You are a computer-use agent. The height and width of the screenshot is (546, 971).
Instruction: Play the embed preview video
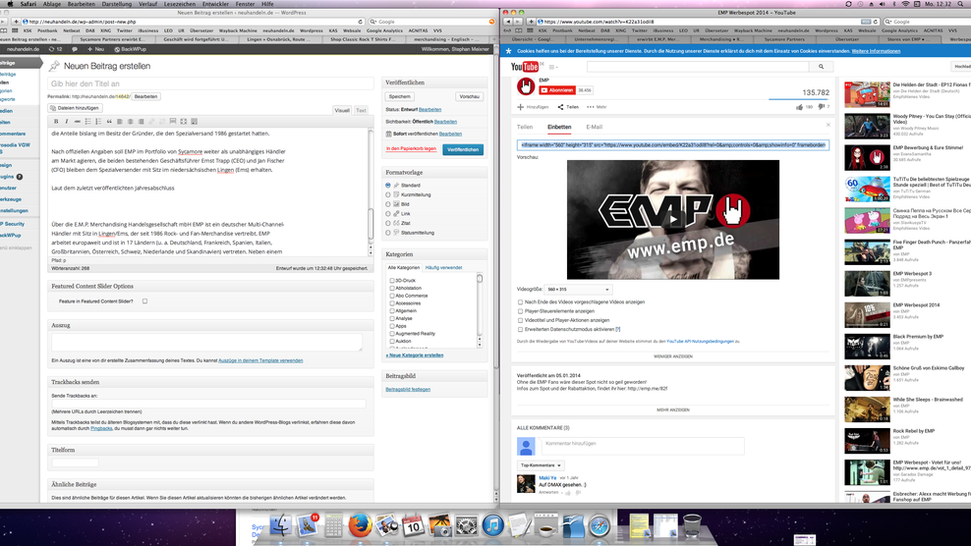673,219
